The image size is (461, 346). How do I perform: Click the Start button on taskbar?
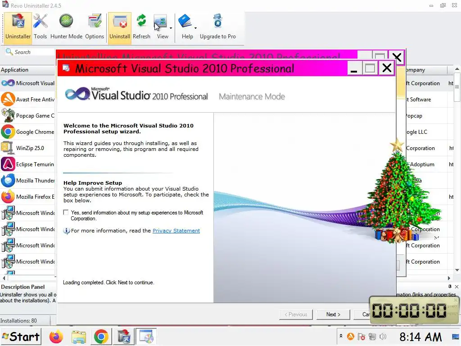(x=21, y=337)
